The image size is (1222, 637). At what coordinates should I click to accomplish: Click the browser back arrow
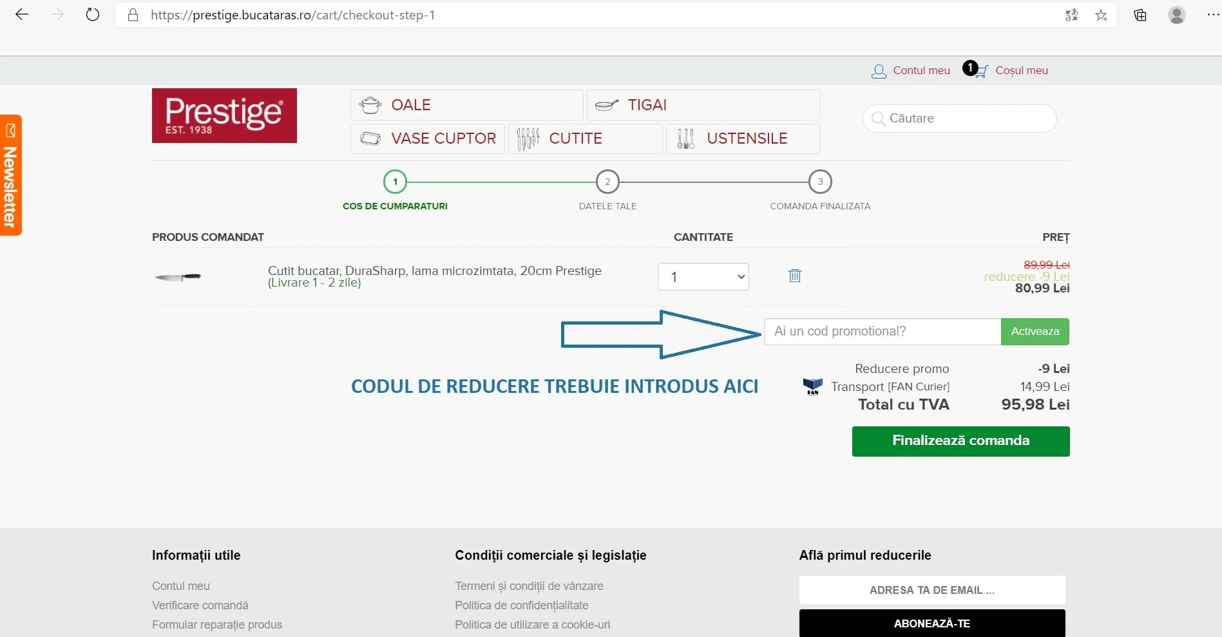coord(22,15)
